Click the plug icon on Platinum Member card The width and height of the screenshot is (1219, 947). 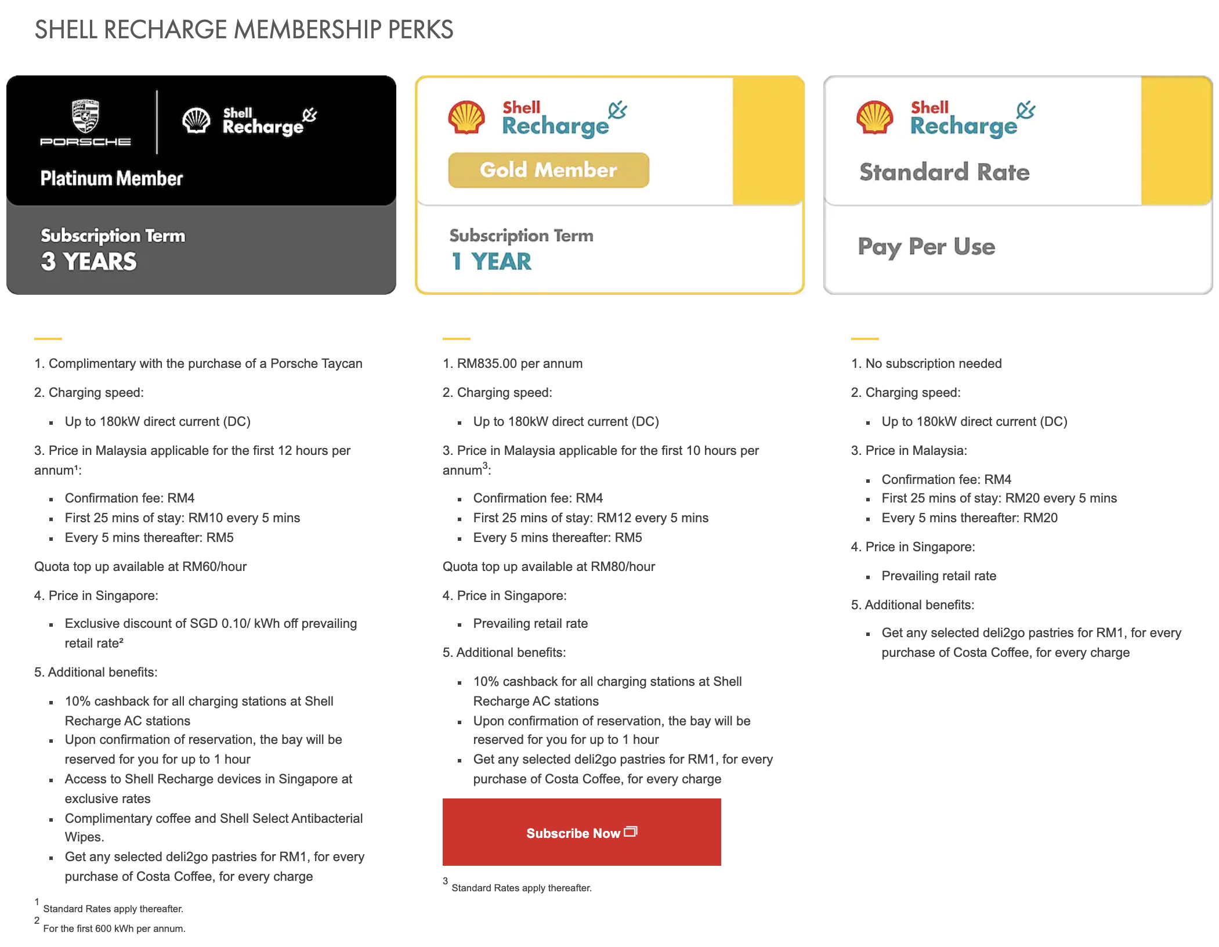310,114
